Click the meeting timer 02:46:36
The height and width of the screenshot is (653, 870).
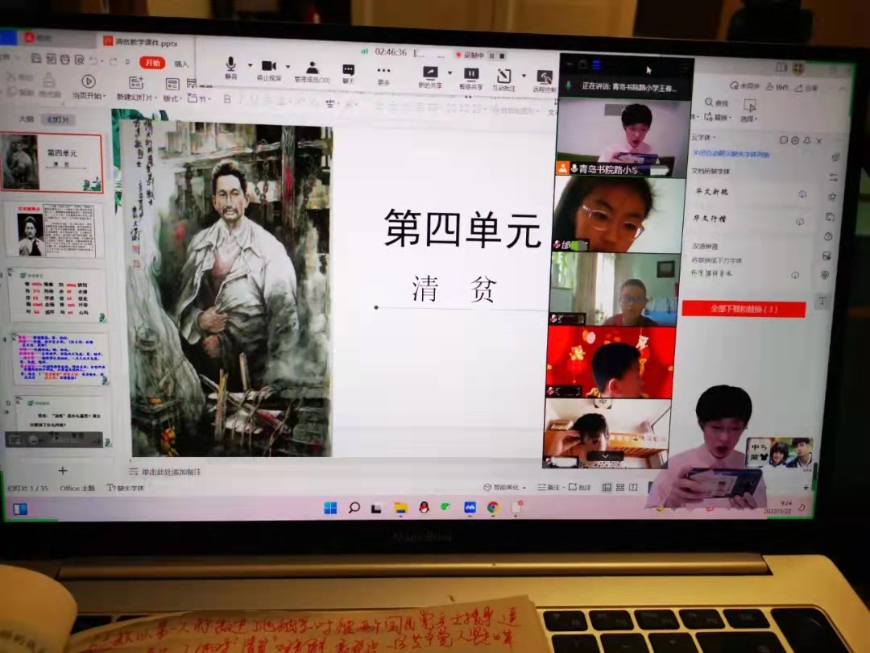391,52
